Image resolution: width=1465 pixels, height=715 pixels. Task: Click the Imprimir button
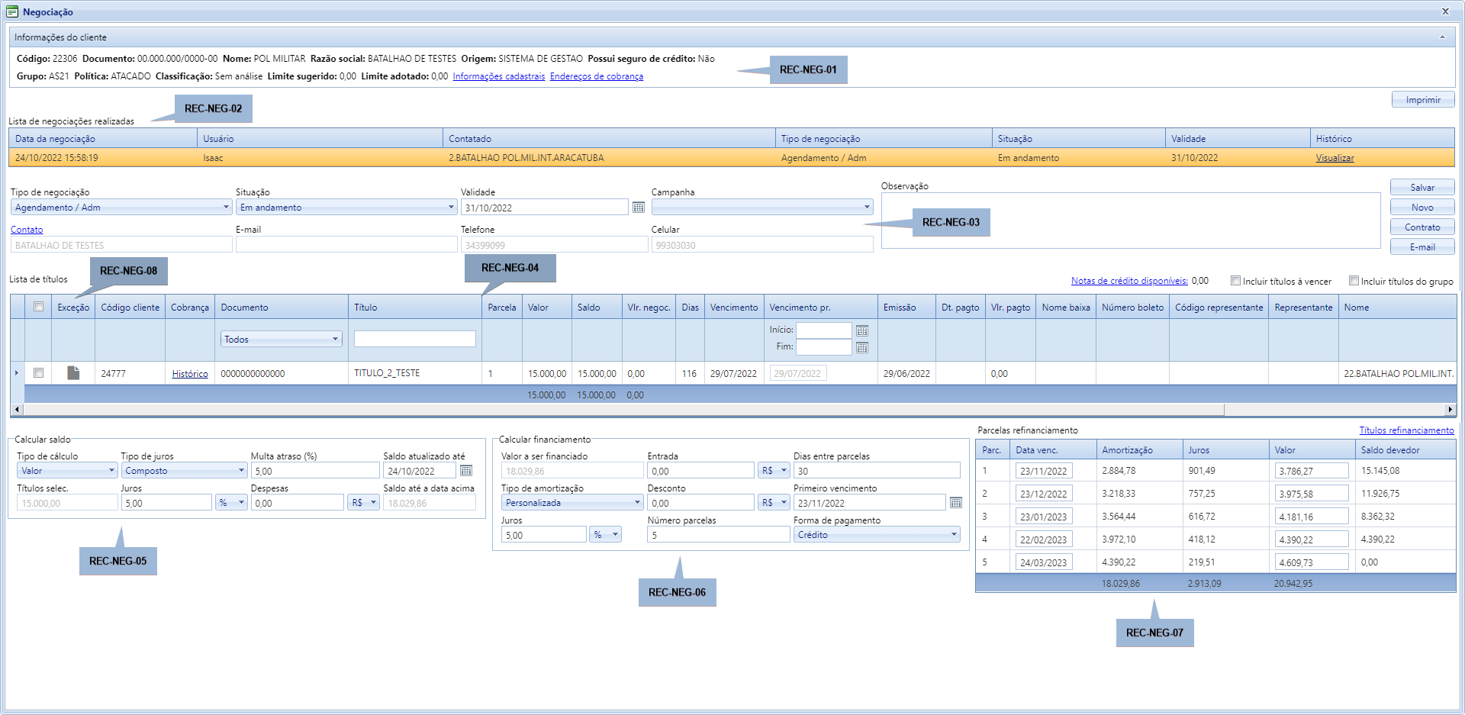1423,100
